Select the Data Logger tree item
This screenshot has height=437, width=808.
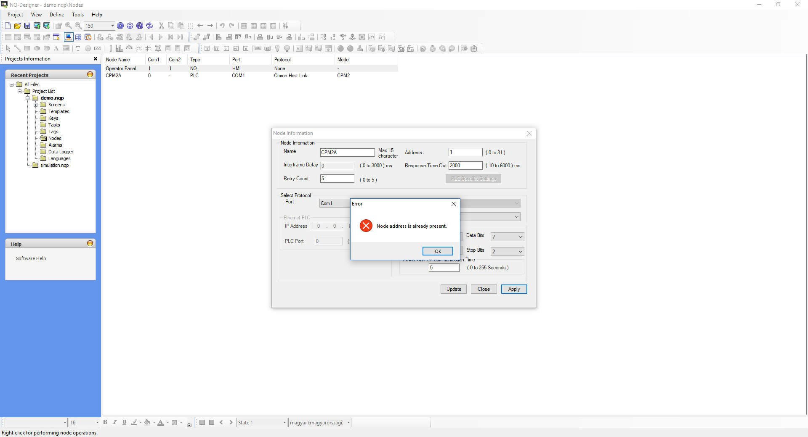[61, 152]
